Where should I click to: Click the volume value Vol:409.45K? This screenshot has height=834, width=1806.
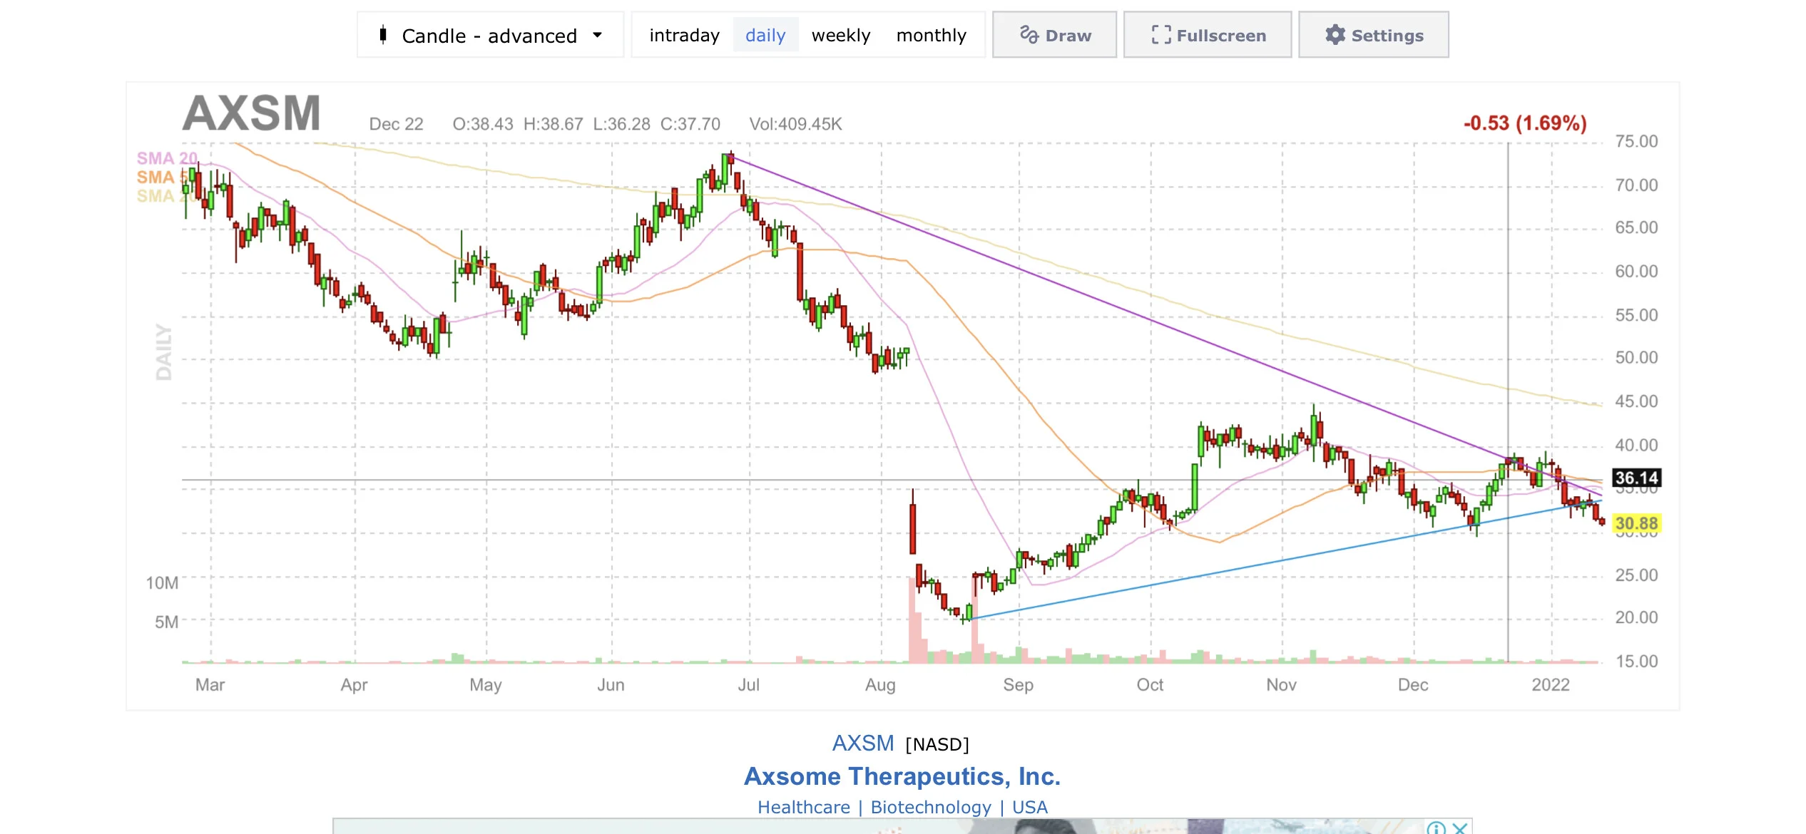(x=796, y=124)
